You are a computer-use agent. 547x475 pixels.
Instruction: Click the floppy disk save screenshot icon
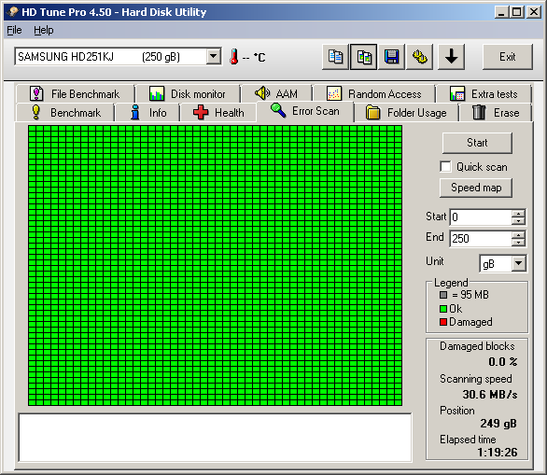(391, 57)
